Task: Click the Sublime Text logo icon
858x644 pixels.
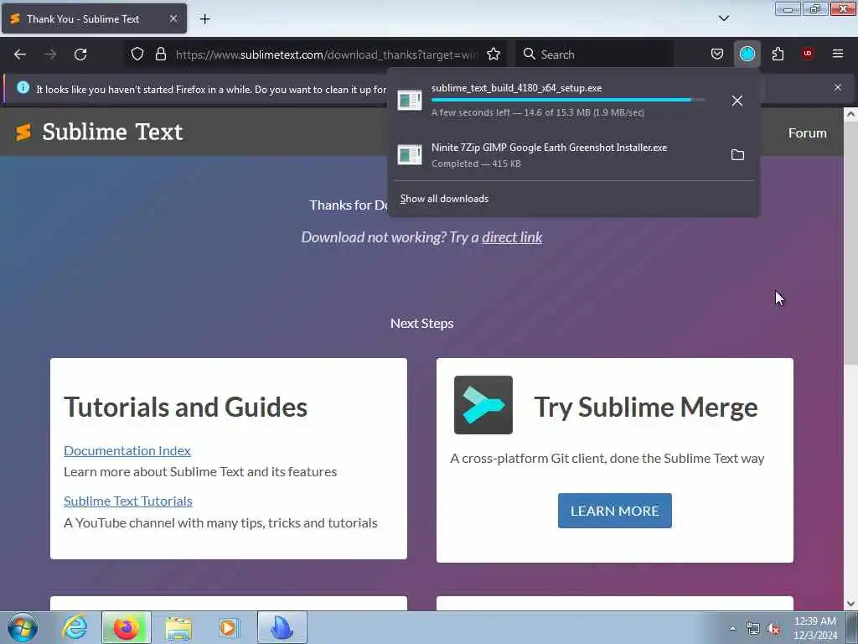Action: (x=23, y=132)
